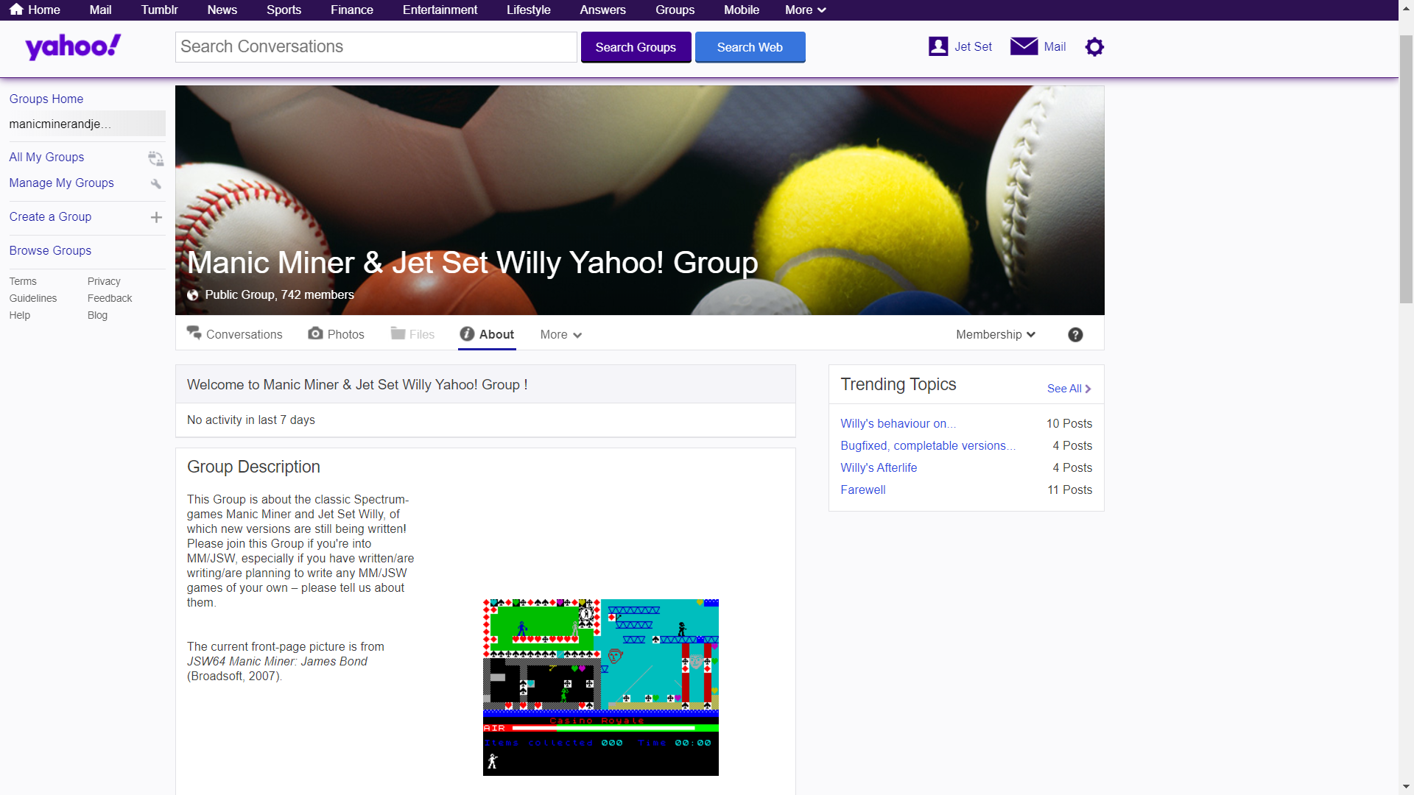
Task: Click the plus icon beside Create a Group
Action: [x=155, y=217]
